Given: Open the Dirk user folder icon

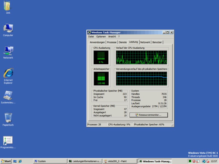Looking at the screenshot, I should pyautogui.click(x=8, y=7).
